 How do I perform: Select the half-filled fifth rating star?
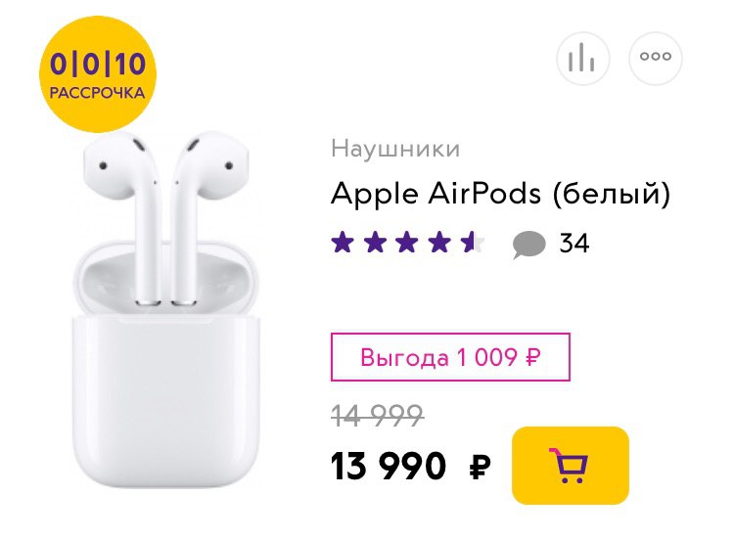[472, 243]
